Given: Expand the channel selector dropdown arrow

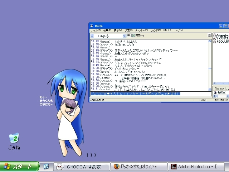Looking at the screenshot, I should (x=124, y=36).
